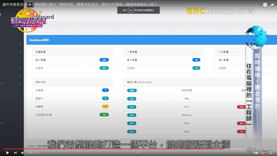Screen dimensions: 277x156
Task: Click the 公司數量 card header
Action: (230, 52)
